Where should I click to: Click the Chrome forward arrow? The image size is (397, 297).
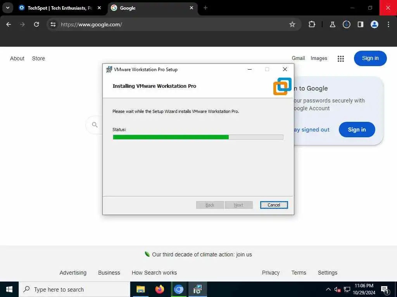(x=22, y=24)
